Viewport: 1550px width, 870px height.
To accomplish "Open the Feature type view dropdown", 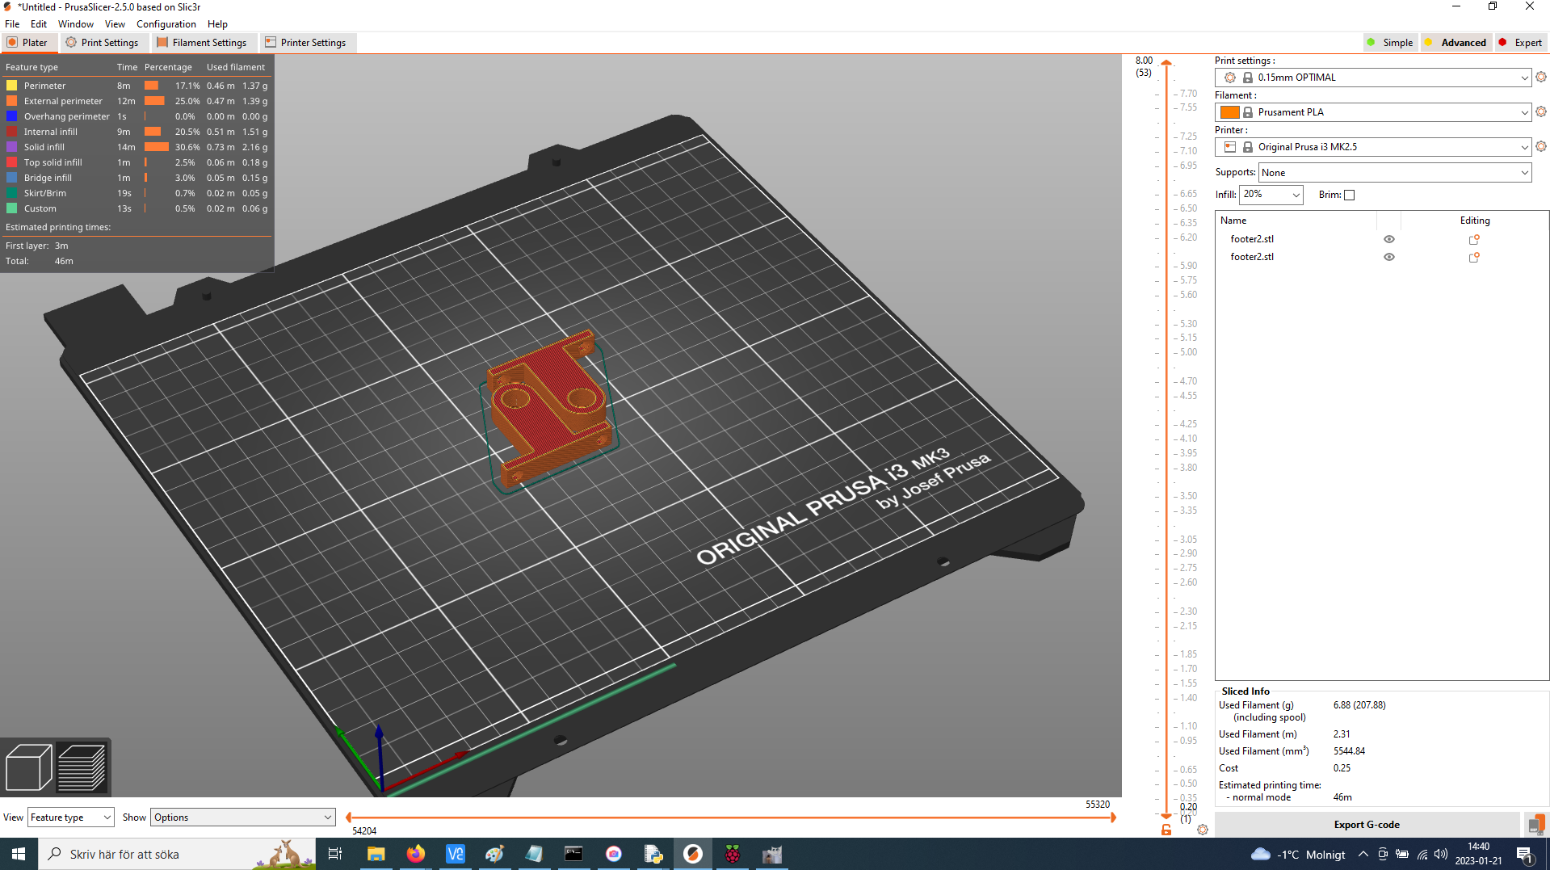I will click(x=69, y=817).
